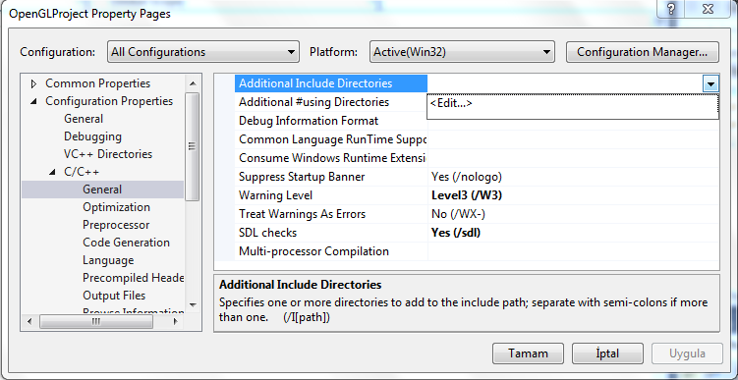
Task: Open the Platform dropdown
Action: [462, 52]
